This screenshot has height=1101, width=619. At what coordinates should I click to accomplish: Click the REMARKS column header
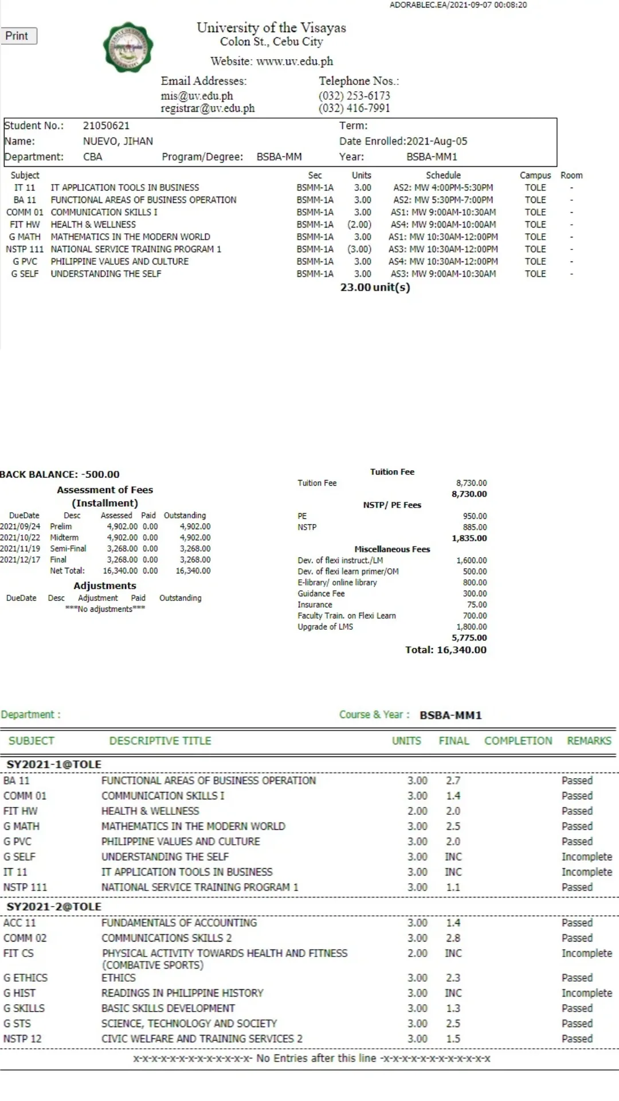tap(589, 741)
